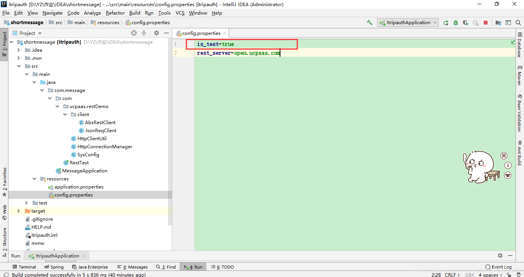Open the Build menu

[x=135, y=13]
